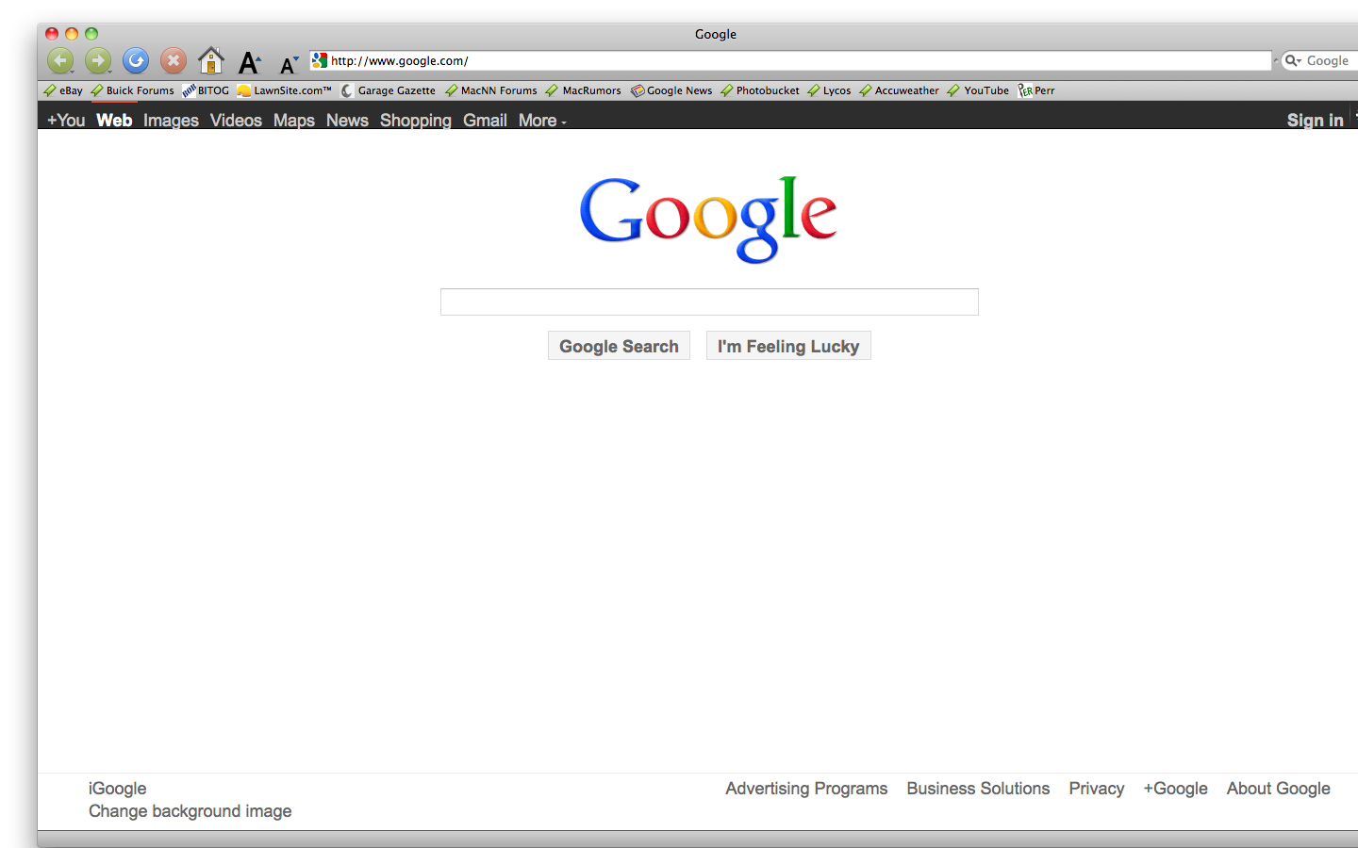The width and height of the screenshot is (1358, 848).
Task: Increase text size with the larger A icon
Action: (249, 62)
